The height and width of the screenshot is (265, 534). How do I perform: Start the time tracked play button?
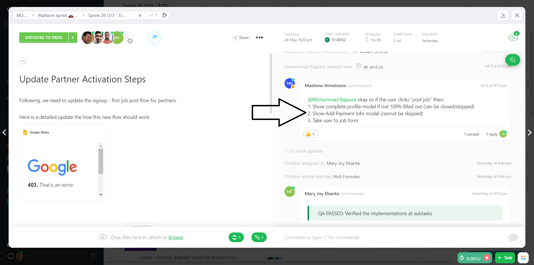click(327, 40)
